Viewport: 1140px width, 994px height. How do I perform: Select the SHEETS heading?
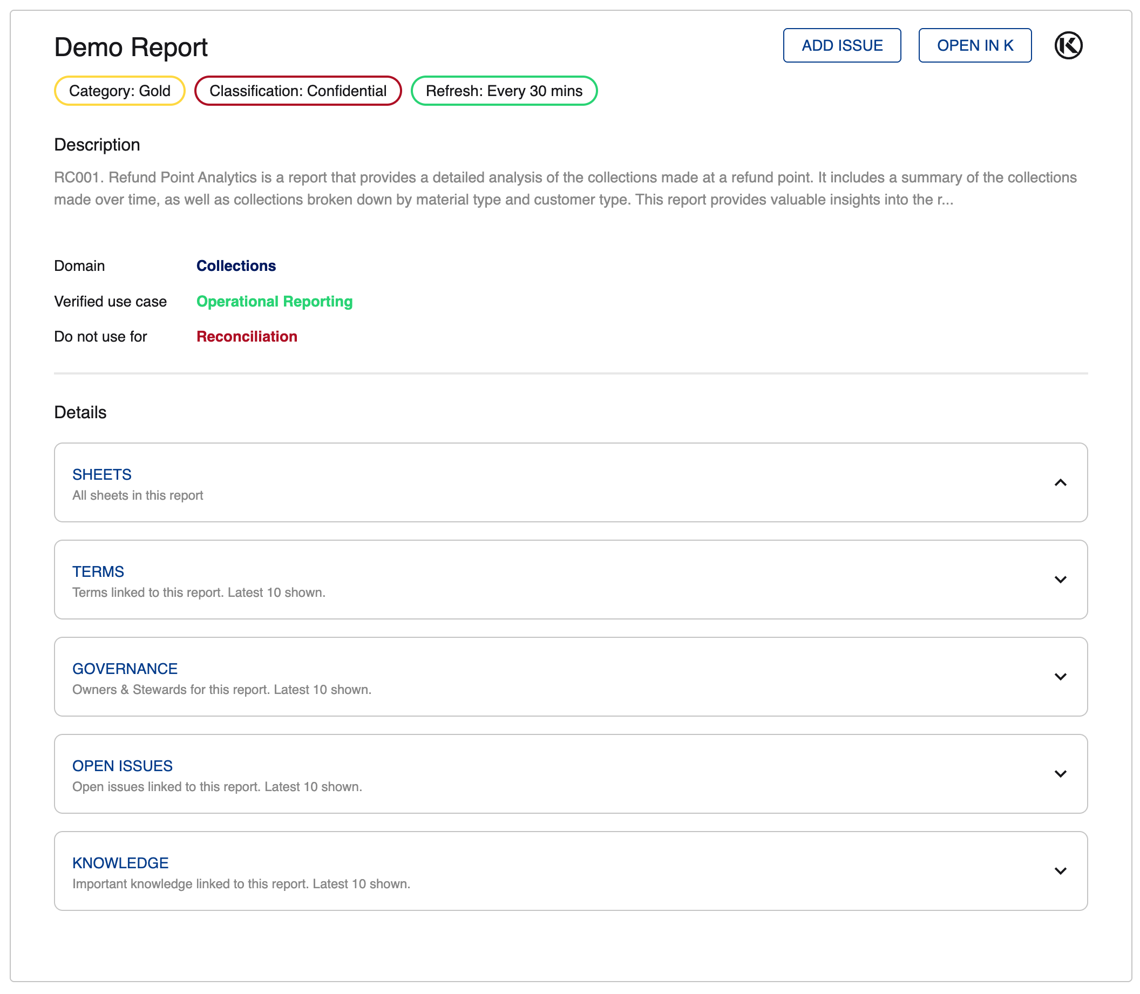101,474
